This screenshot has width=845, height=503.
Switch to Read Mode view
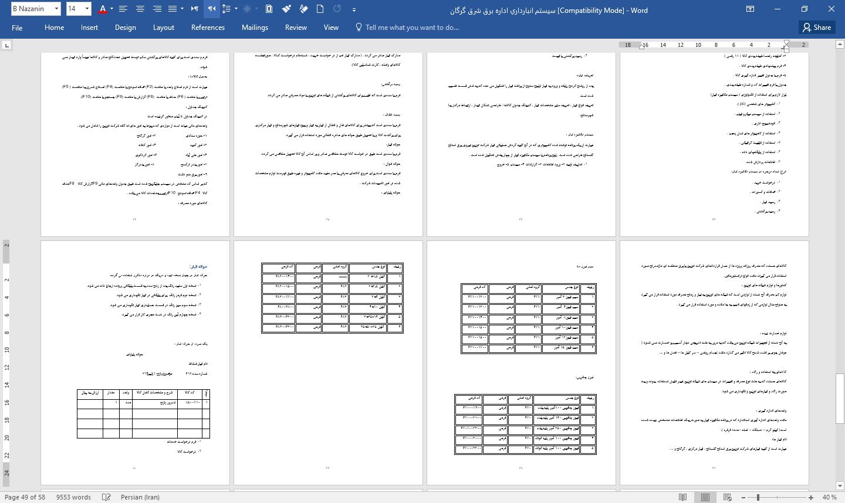pyautogui.click(x=682, y=497)
